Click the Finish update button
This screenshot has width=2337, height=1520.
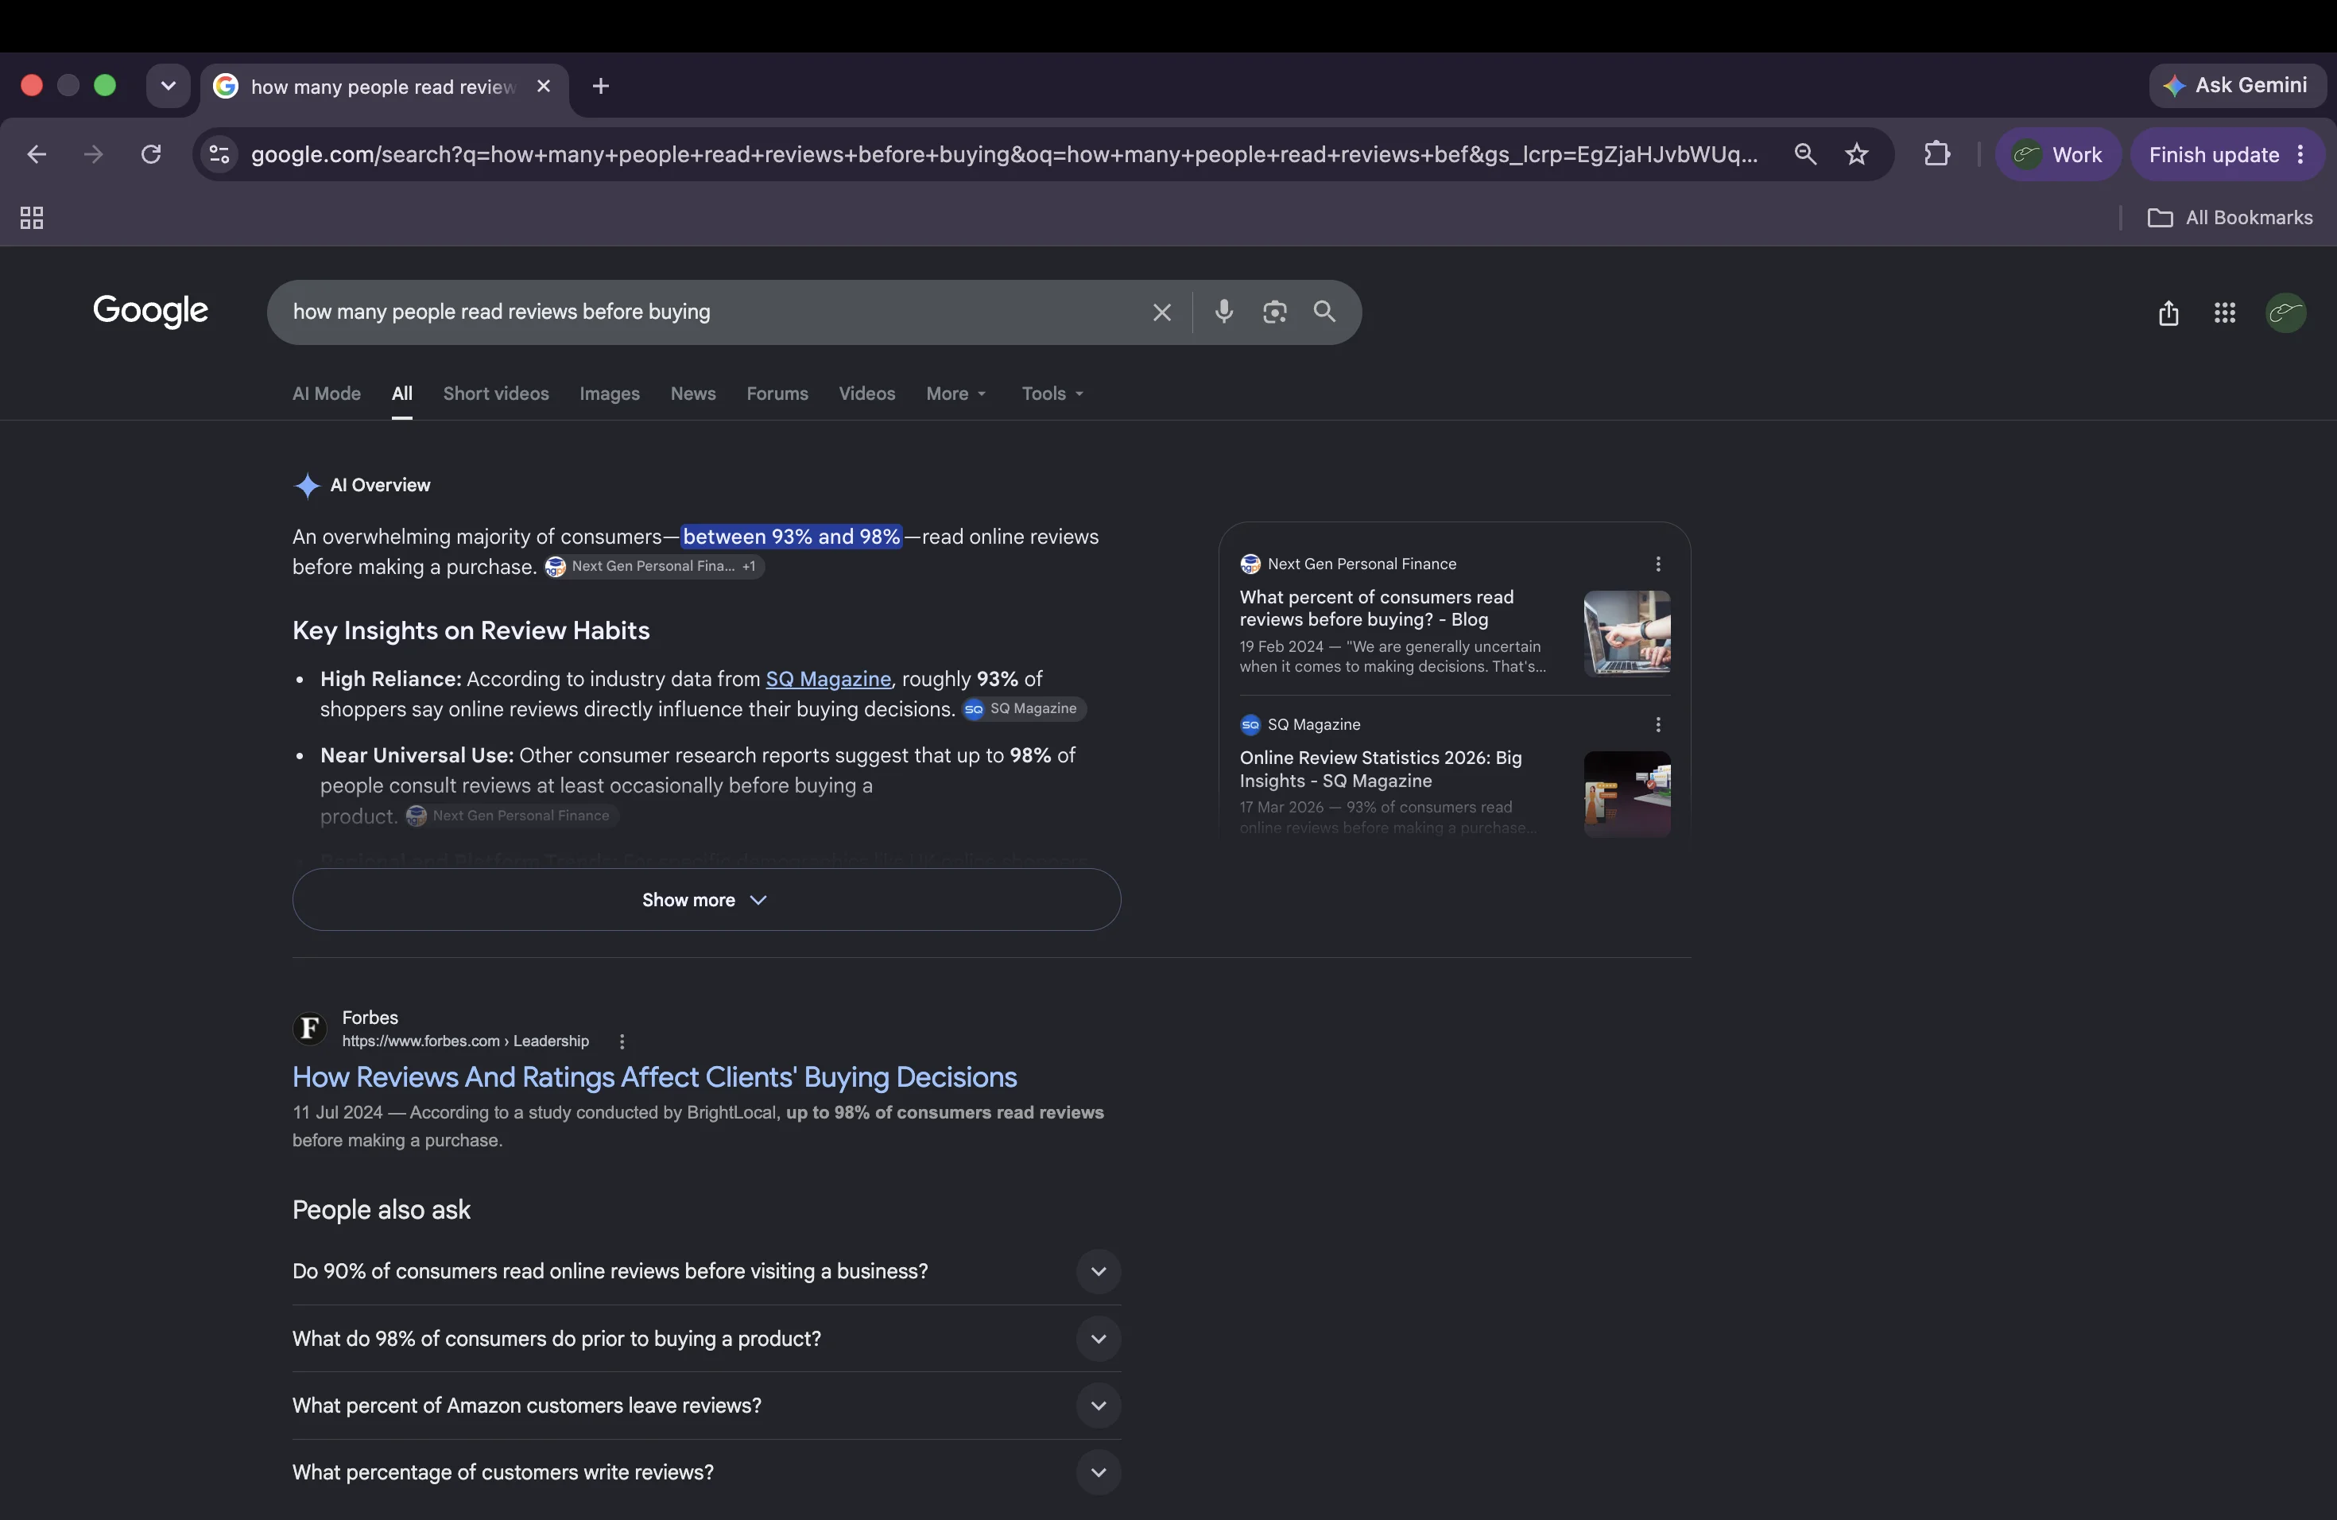click(2226, 154)
